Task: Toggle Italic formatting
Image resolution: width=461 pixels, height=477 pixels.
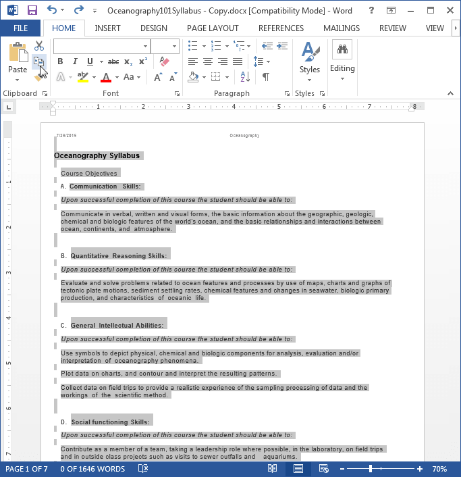Action: coord(75,61)
